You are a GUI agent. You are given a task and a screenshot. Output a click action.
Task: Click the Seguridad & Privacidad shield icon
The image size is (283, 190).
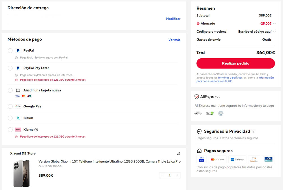[199, 131]
